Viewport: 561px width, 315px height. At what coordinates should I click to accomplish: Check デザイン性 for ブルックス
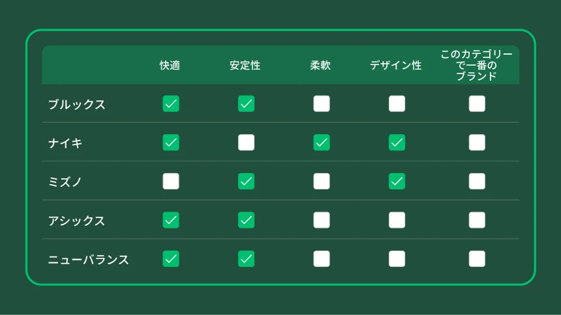pos(397,104)
